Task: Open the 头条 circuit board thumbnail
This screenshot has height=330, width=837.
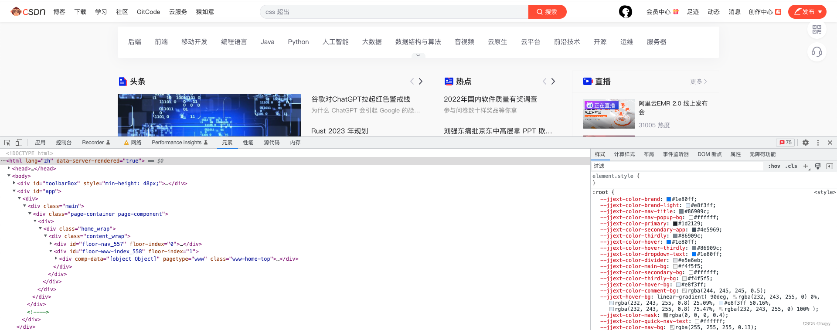Action: point(209,115)
